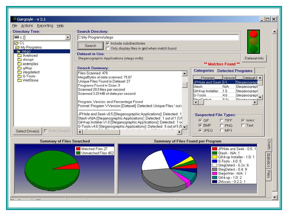This screenshot has height=216, width=288.
Task: Click Search Summary scroll right arrow
Action: tap(179, 132)
